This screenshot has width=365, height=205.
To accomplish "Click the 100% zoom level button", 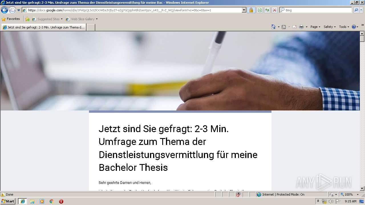I will click(346, 194).
